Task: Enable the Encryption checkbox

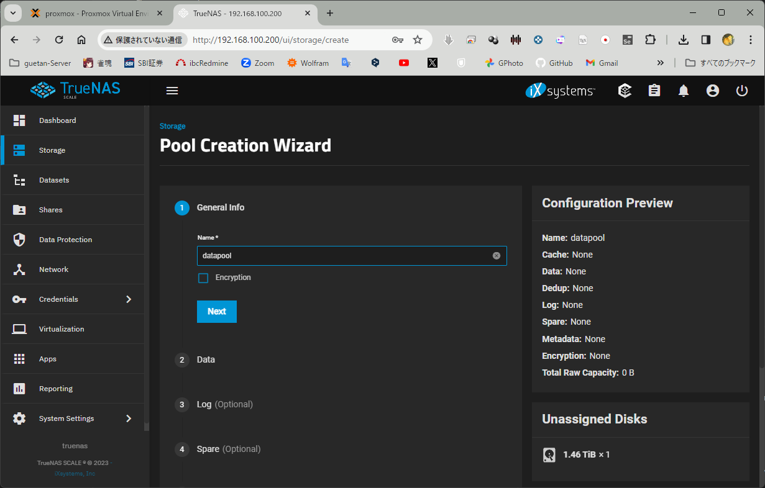Action: pos(203,278)
